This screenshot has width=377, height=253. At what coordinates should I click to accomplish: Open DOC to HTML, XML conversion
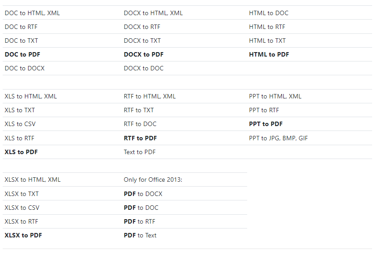click(x=32, y=13)
